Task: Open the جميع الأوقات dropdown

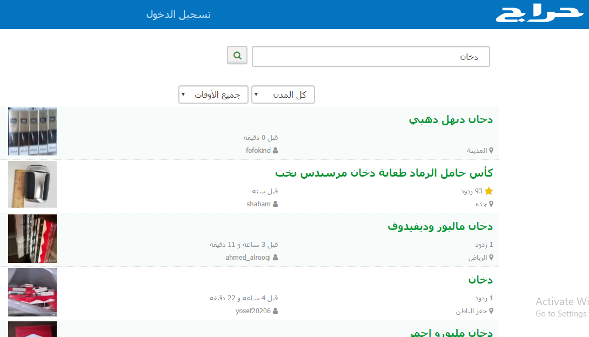Action: pos(213,95)
